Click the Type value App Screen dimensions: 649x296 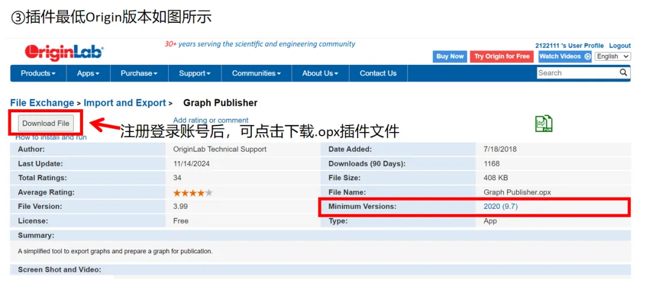(490, 221)
